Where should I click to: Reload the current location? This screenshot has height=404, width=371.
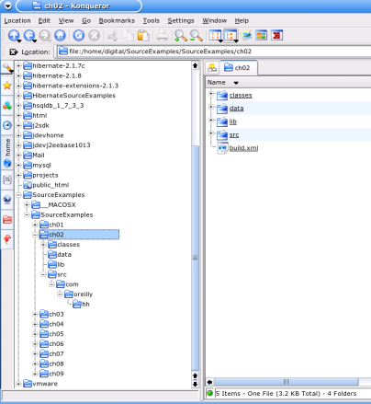[79, 36]
